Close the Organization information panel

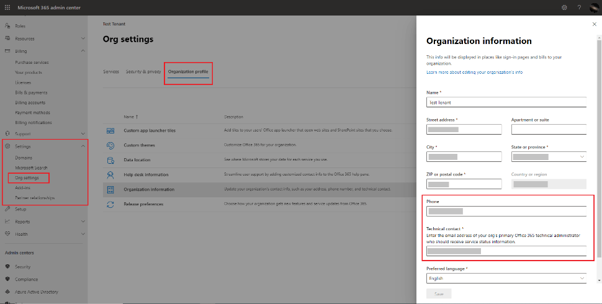[595, 24]
